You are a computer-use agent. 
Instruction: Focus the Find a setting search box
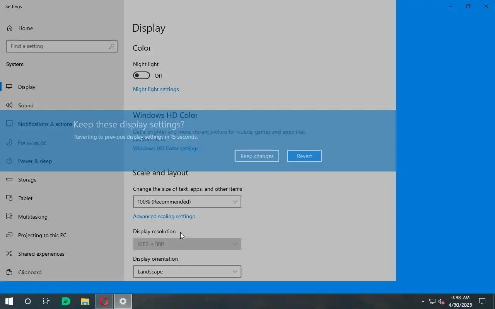[62, 46]
